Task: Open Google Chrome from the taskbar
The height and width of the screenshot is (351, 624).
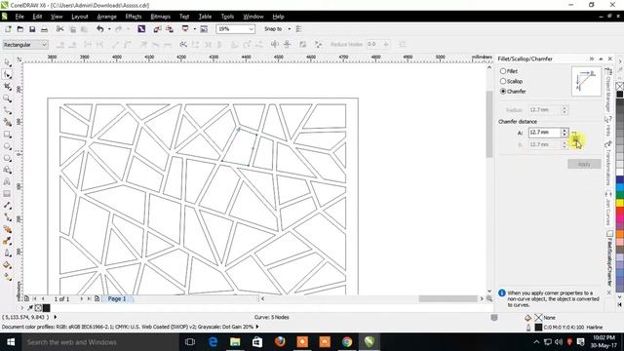Action: (x=347, y=342)
